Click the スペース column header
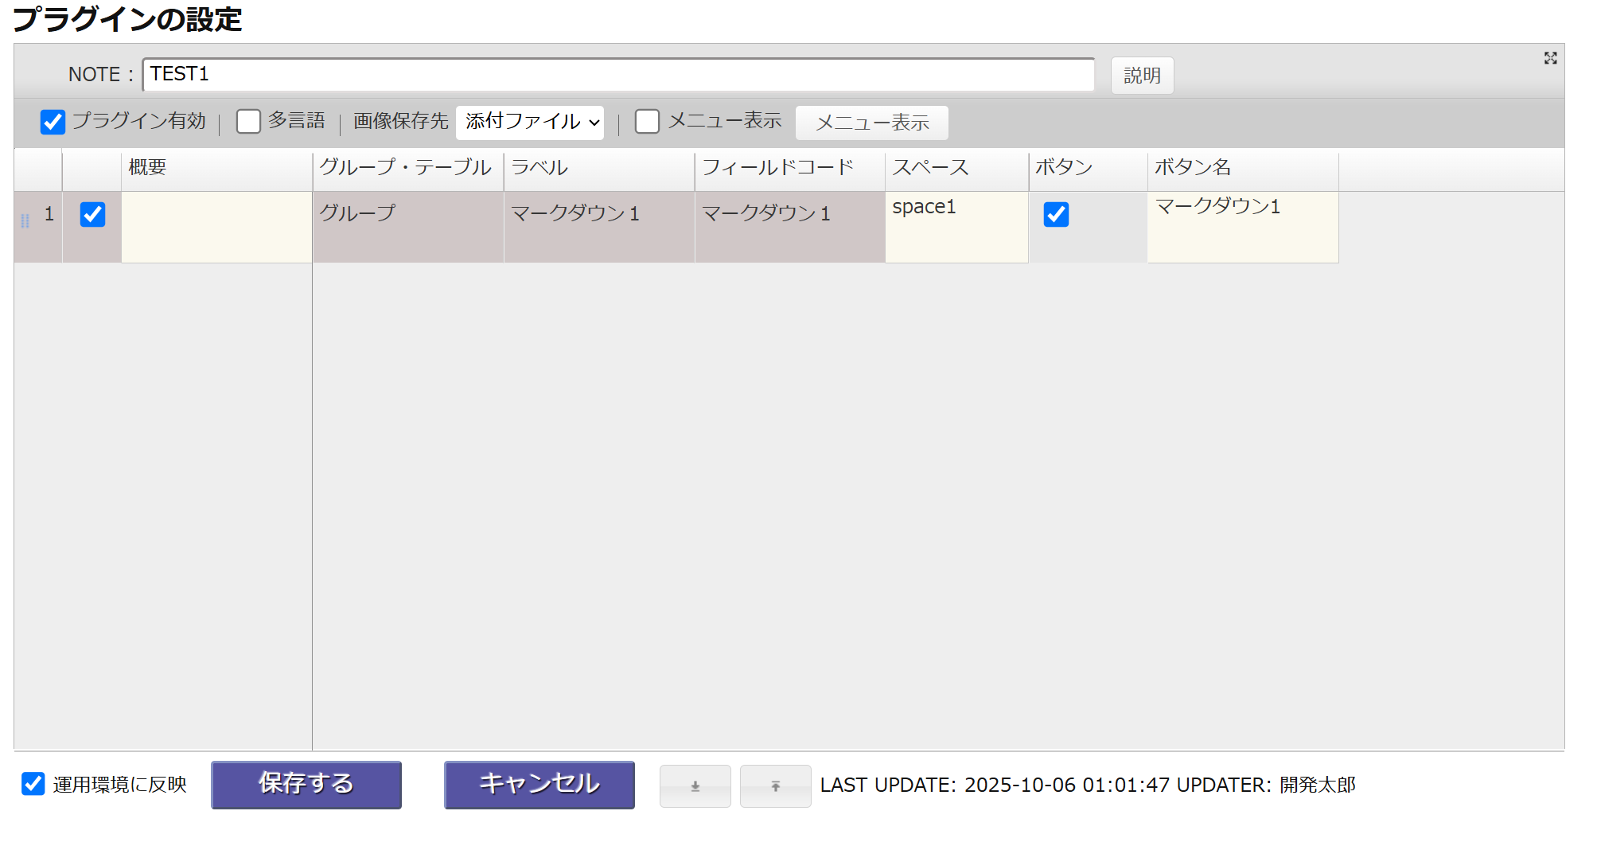The image size is (1597, 842). pyautogui.click(x=956, y=169)
